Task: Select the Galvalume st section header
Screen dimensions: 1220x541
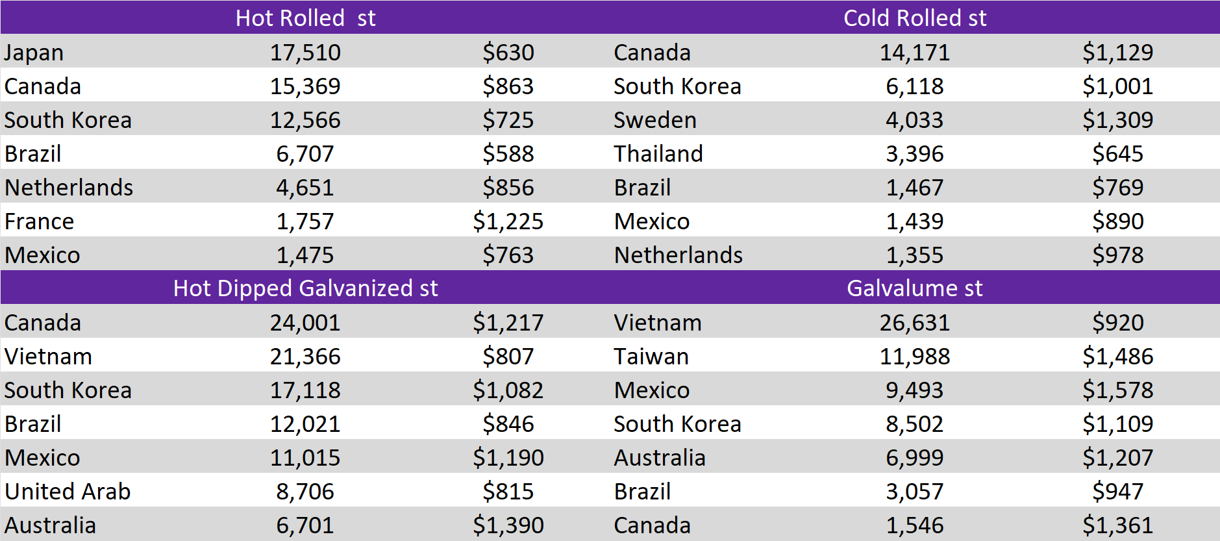Action: [x=914, y=288]
